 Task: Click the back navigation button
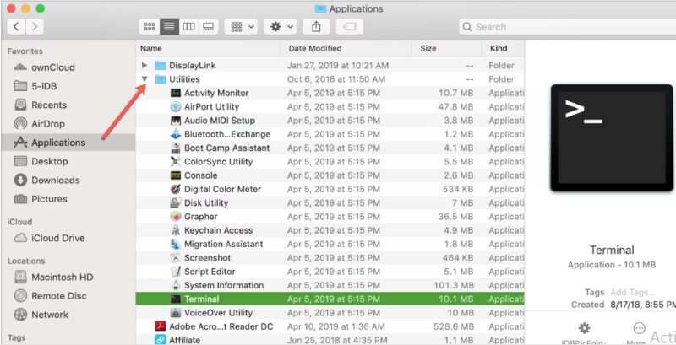point(15,26)
